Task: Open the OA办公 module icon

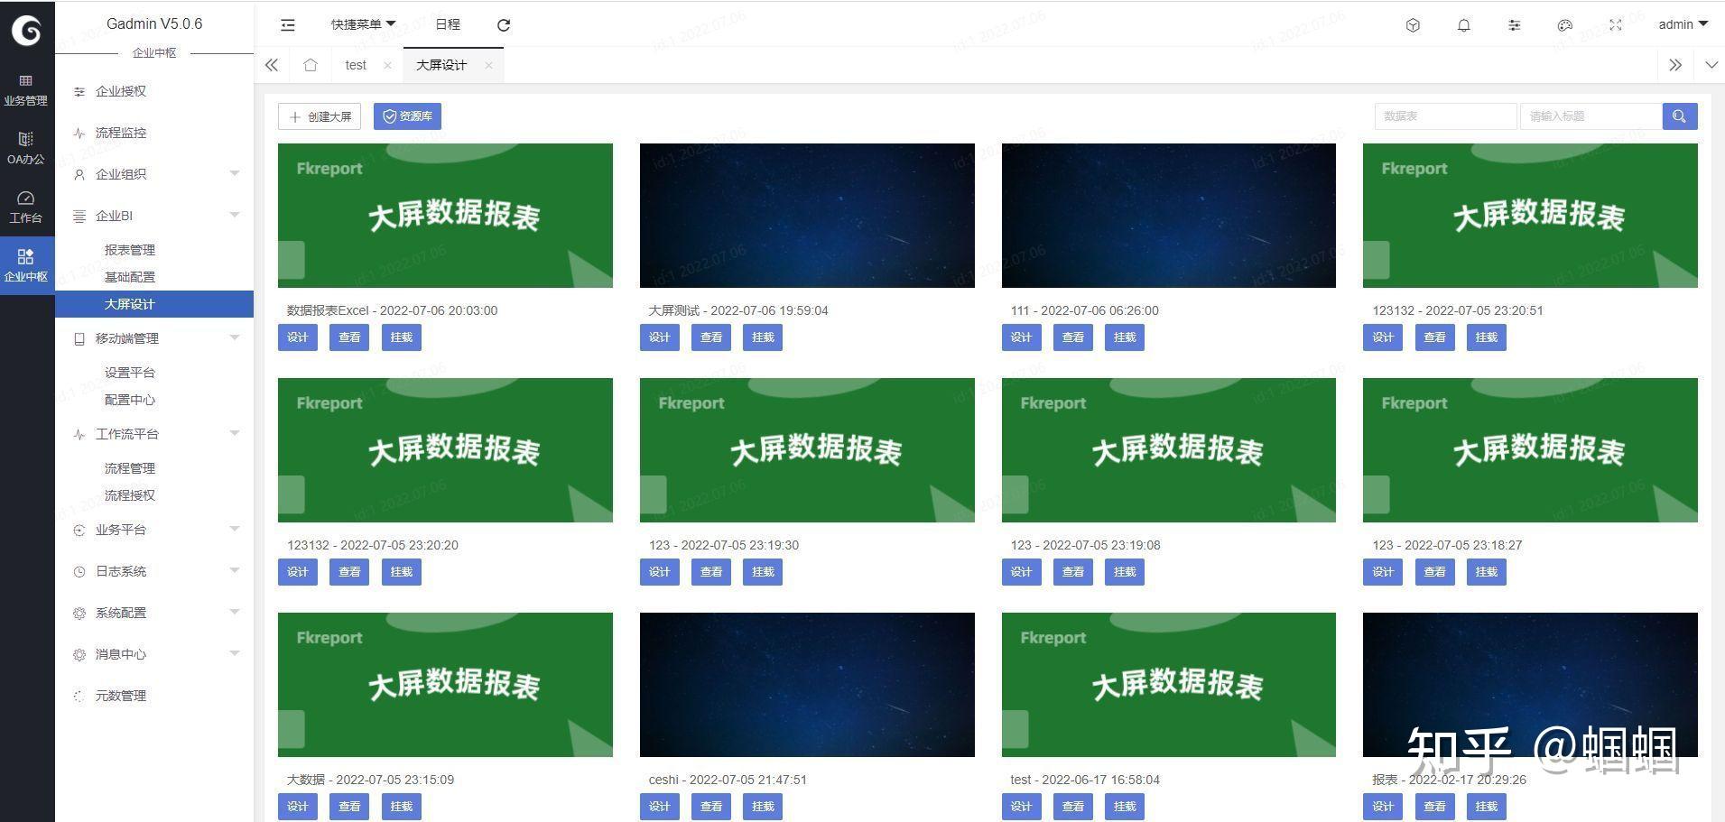Action: tap(26, 147)
